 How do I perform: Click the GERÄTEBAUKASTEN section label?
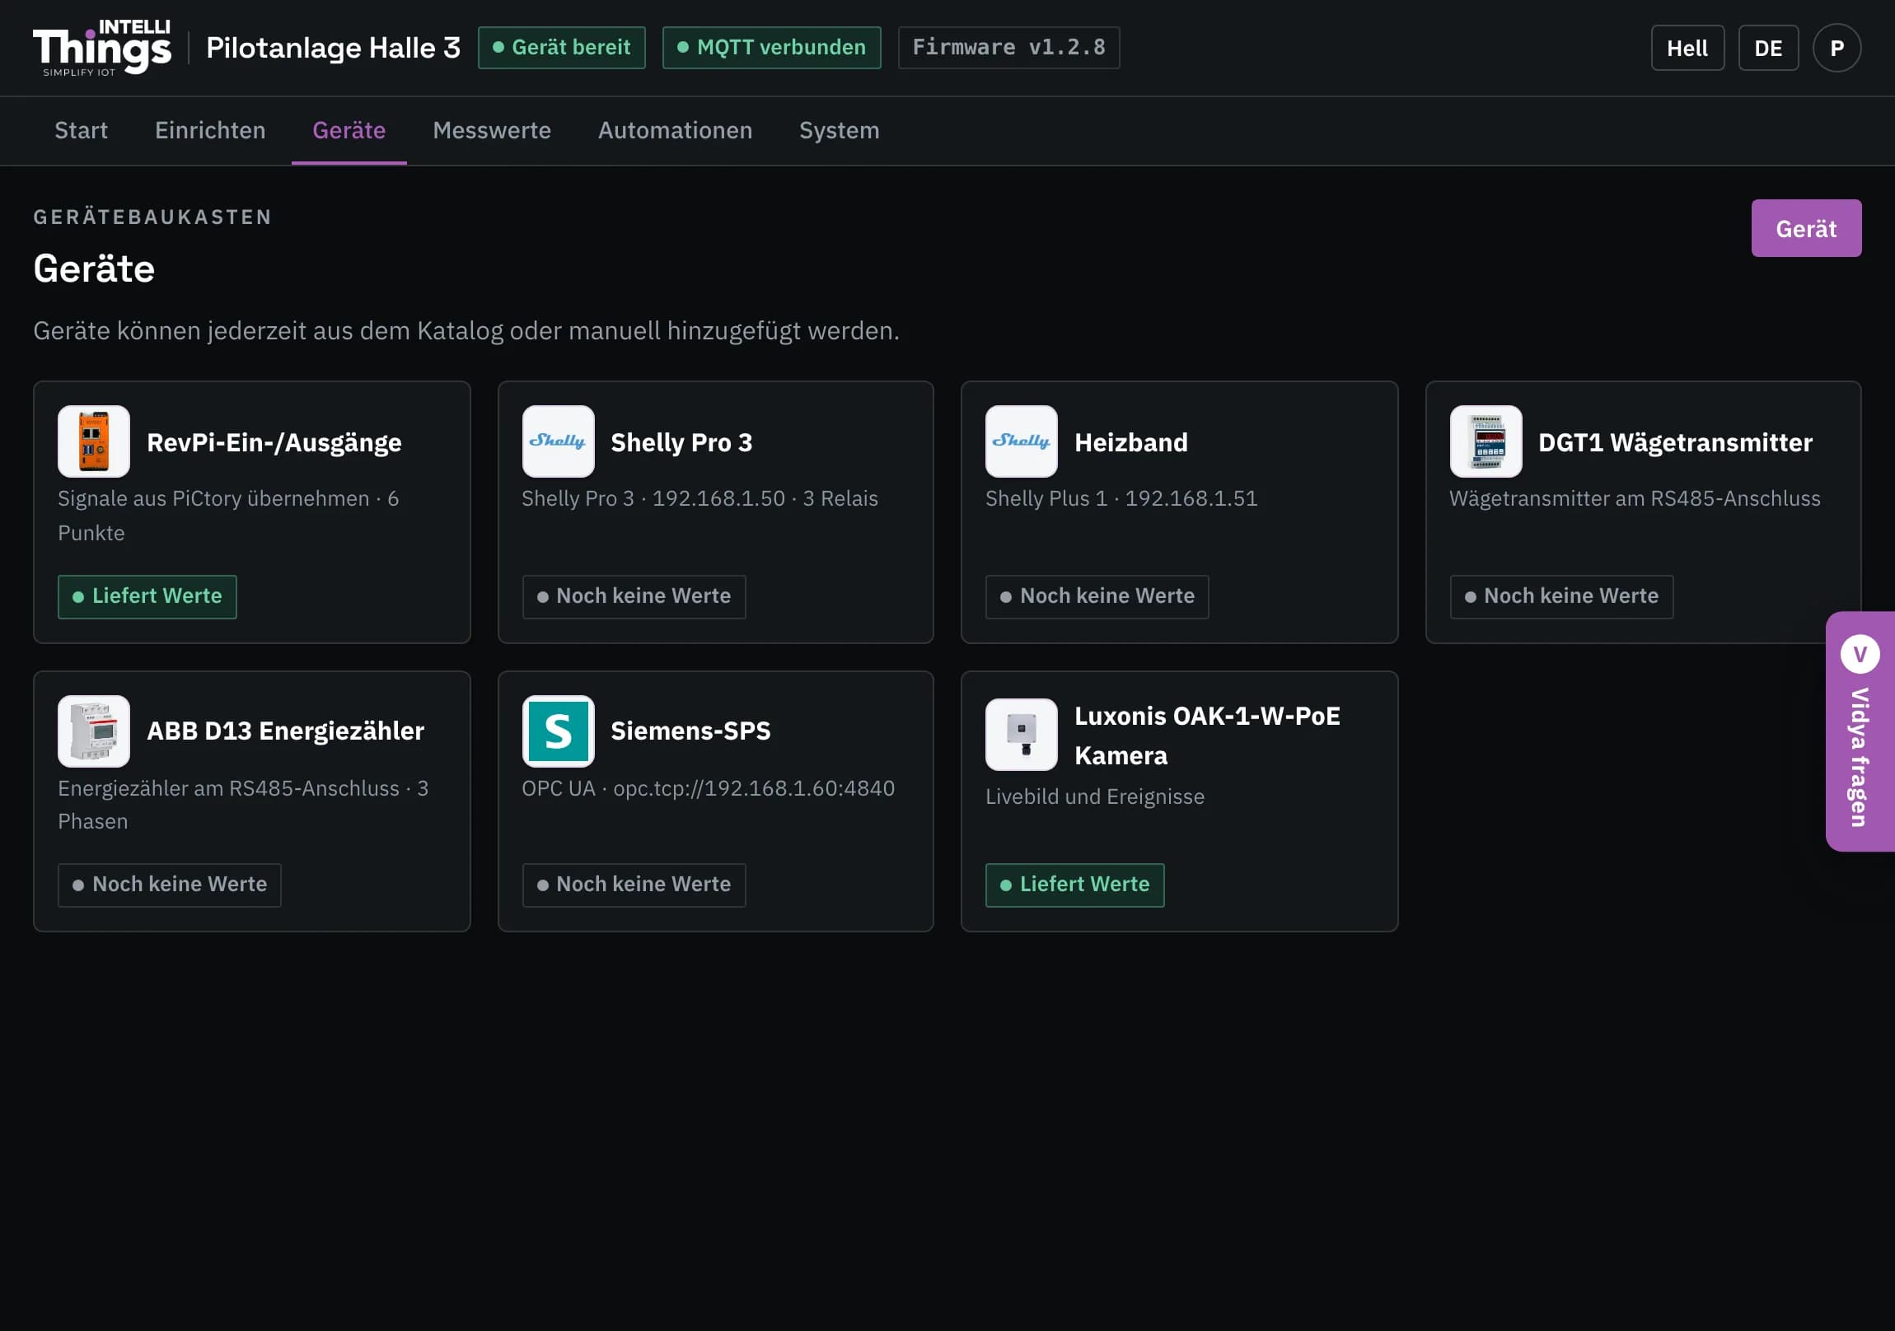[x=152, y=217]
